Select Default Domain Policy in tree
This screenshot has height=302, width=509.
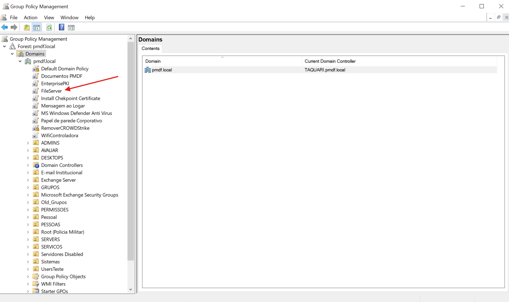pos(65,69)
